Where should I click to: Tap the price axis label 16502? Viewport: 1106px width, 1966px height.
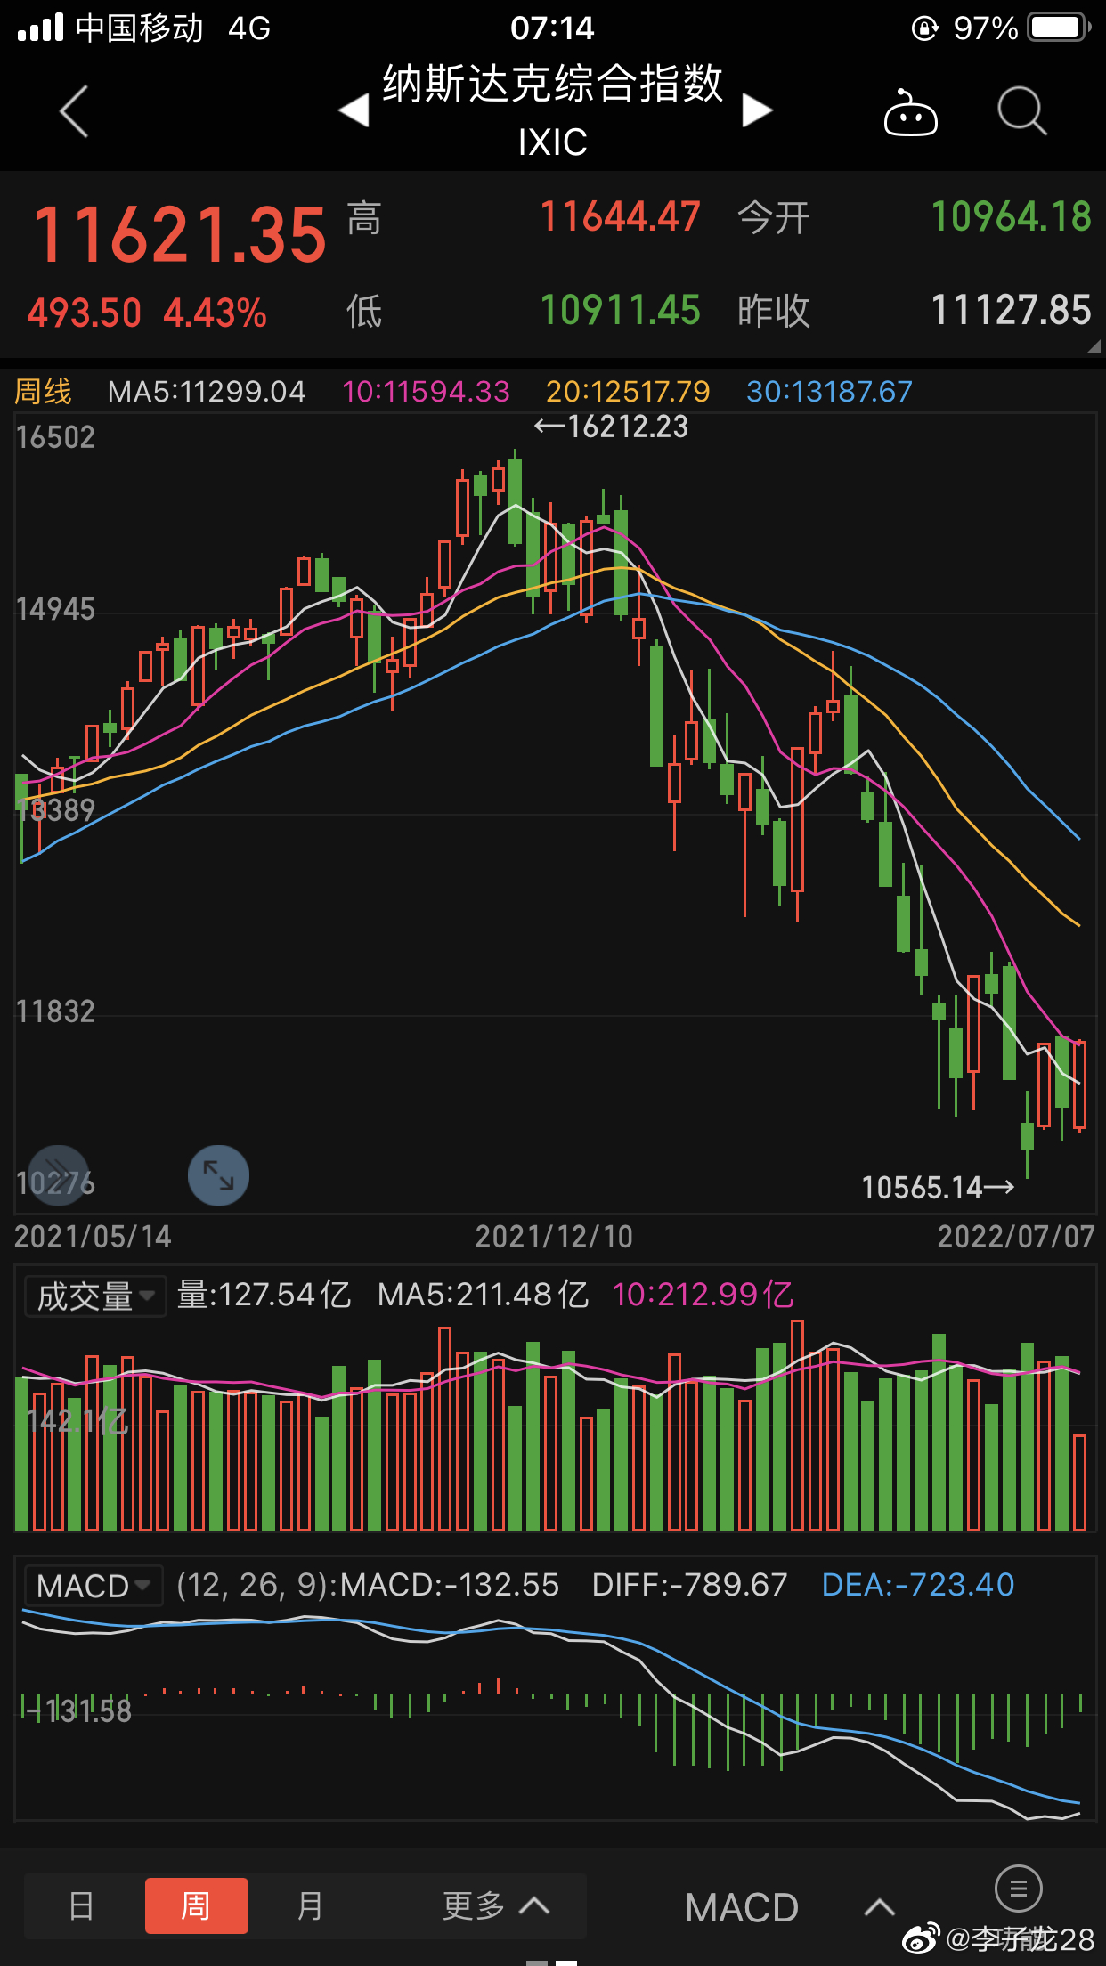coord(55,437)
